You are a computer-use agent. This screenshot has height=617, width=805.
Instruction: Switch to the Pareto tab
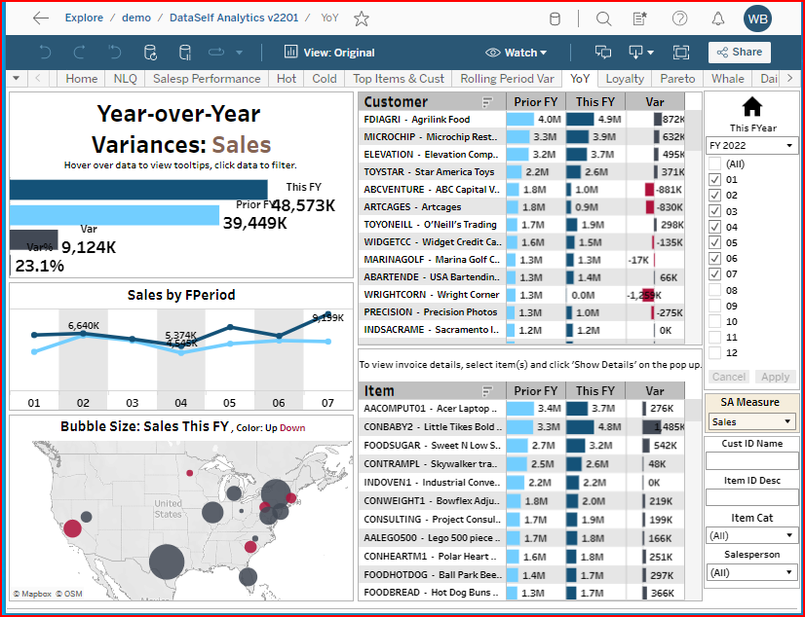tap(677, 79)
